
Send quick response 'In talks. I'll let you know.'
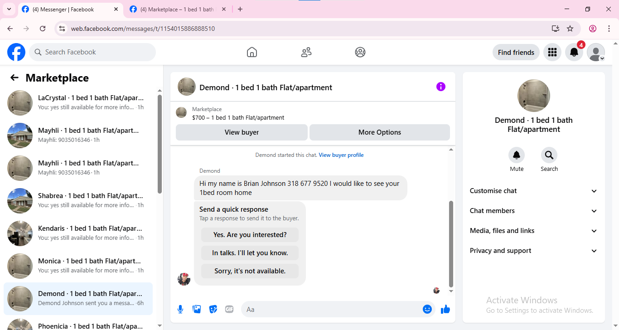click(250, 253)
